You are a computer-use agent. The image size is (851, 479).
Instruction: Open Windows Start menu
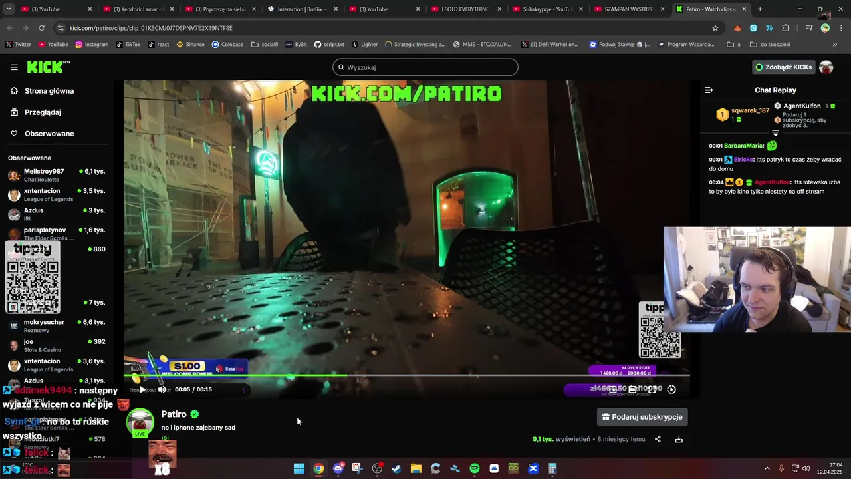[299, 468]
